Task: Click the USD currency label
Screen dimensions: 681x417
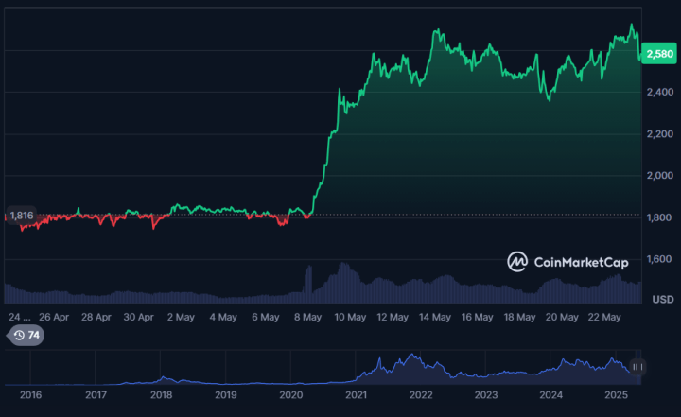Action: point(663,299)
